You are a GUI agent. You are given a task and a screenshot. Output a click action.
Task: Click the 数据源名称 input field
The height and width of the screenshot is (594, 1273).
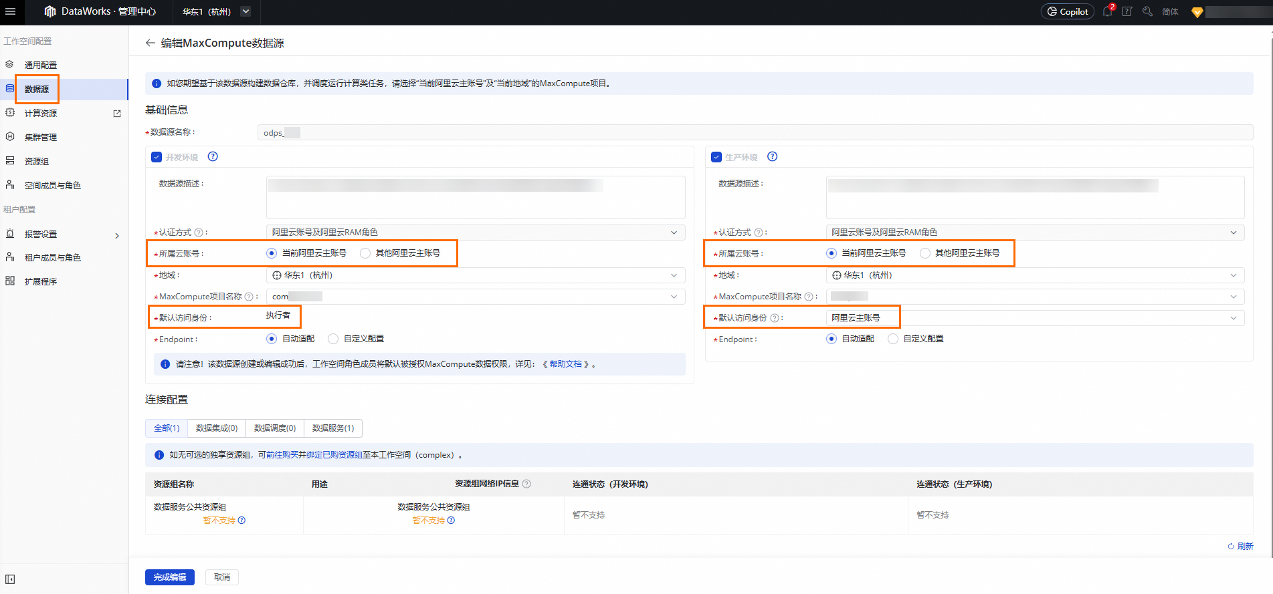755,132
